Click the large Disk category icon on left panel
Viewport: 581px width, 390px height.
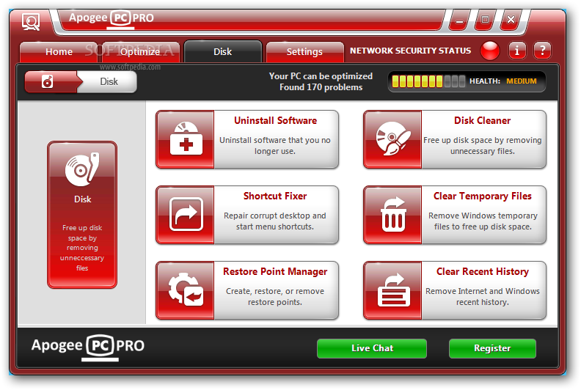click(82, 169)
